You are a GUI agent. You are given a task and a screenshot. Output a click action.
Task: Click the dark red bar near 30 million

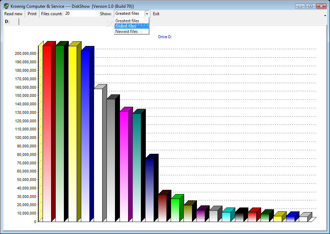pyautogui.click(x=163, y=208)
